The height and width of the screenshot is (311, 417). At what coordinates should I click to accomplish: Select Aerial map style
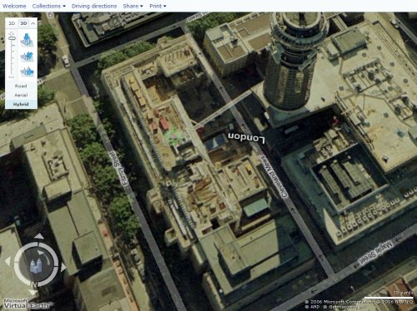click(x=21, y=95)
